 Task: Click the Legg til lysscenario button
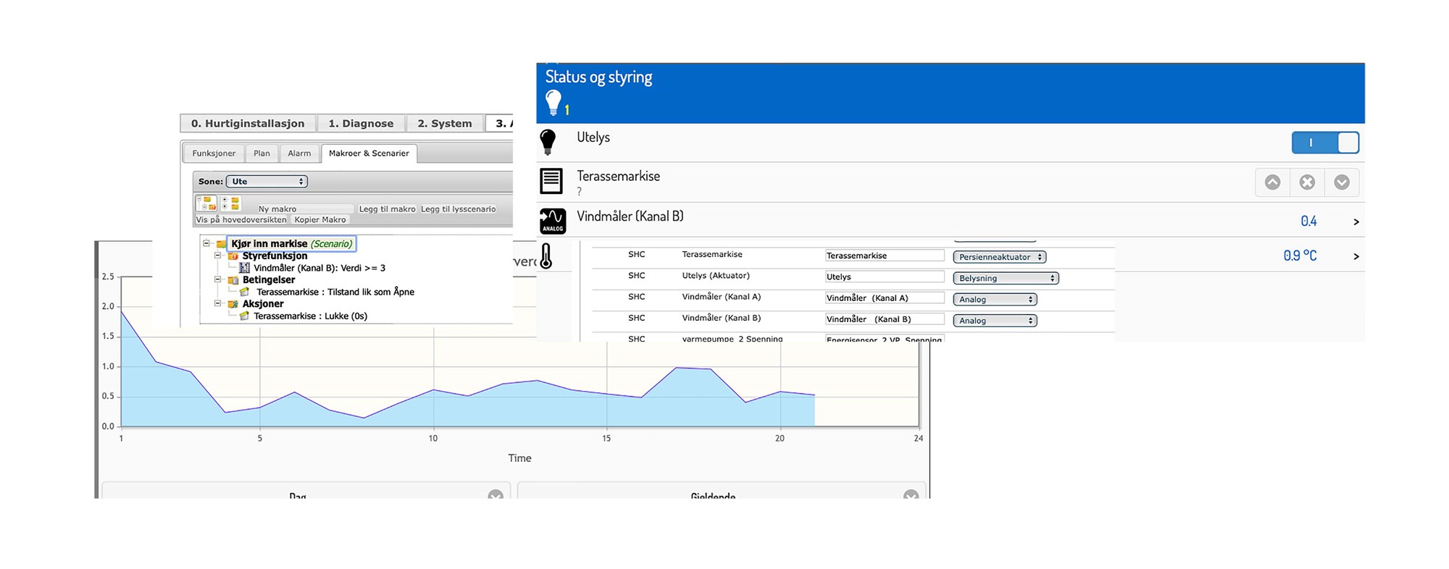pos(459,209)
